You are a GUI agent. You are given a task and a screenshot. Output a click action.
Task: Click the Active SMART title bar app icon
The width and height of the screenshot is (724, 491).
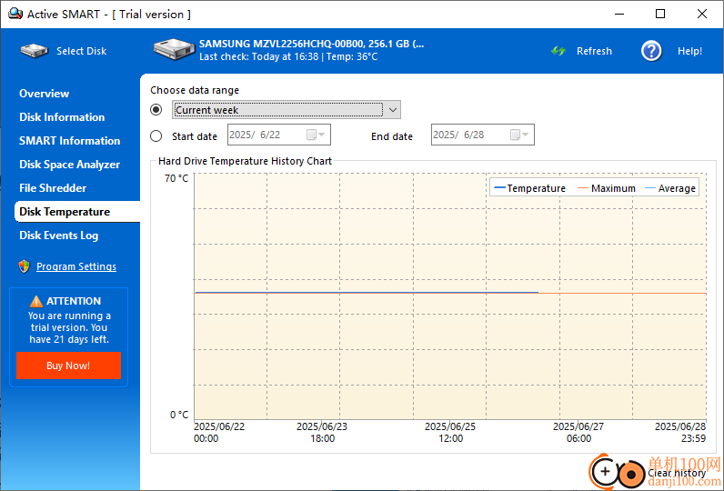(x=15, y=14)
